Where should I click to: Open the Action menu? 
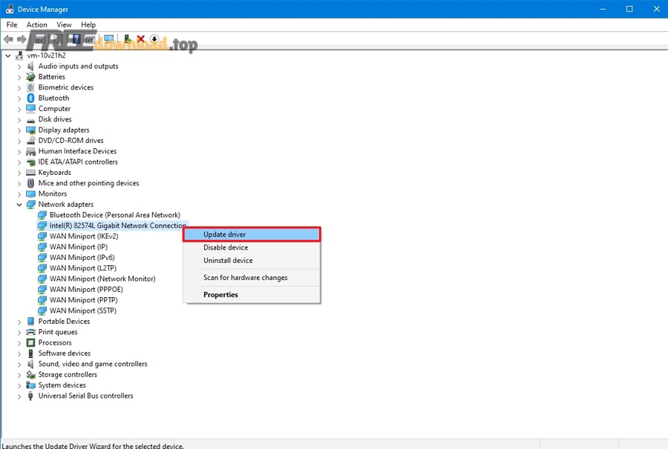(x=36, y=24)
